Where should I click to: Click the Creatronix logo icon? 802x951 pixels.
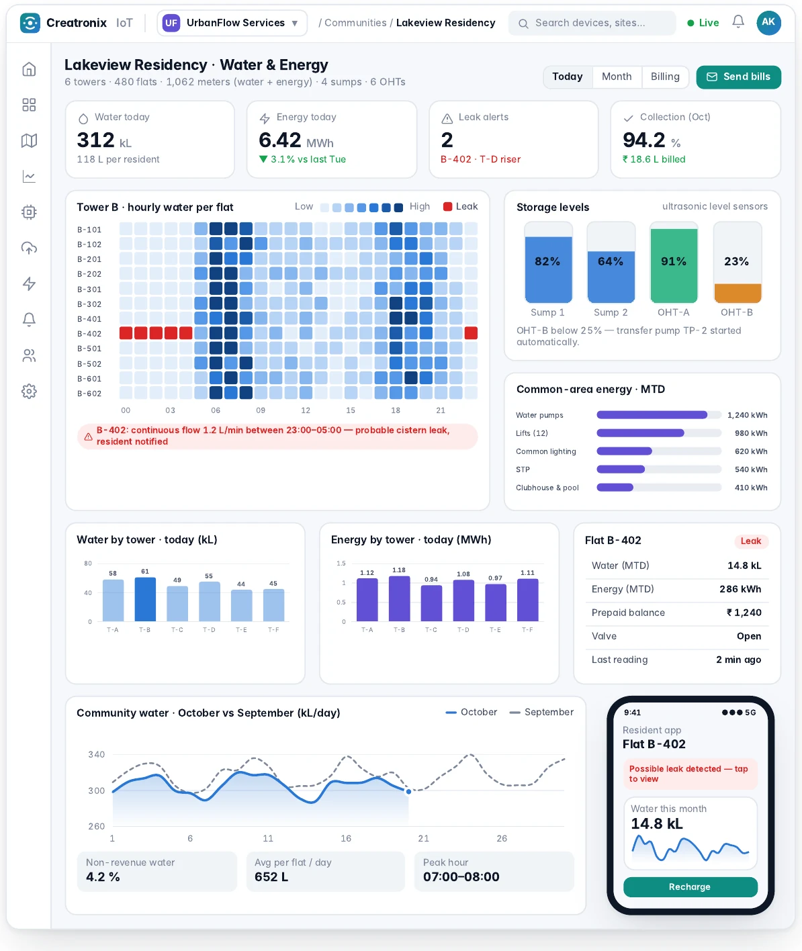[x=30, y=23]
